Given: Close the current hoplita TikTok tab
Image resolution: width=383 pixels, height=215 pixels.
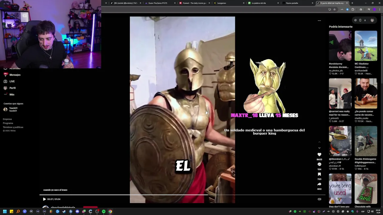Looking at the screenshot, I should 347,3.
